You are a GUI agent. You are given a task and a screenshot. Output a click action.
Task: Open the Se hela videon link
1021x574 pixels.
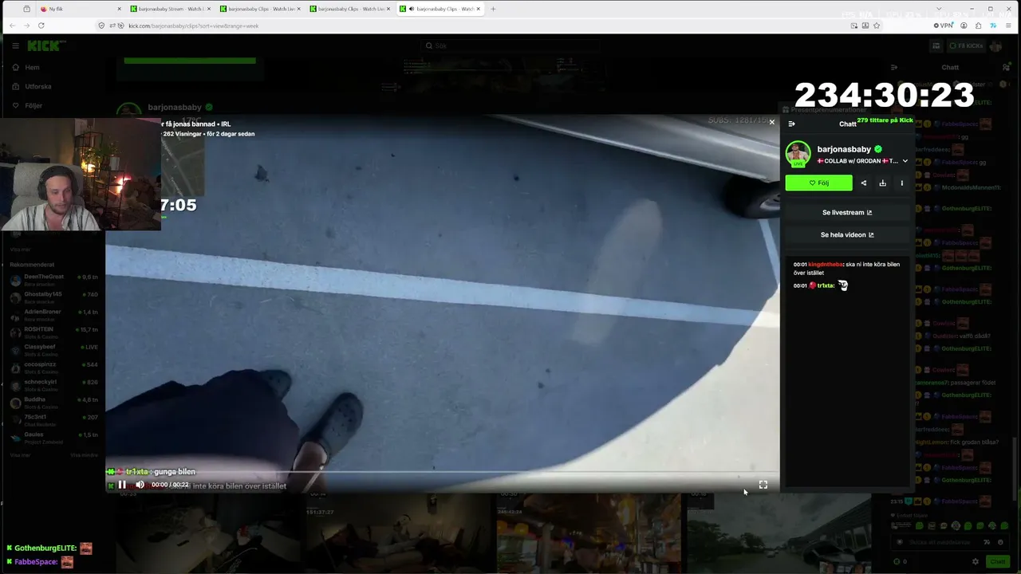click(x=847, y=235)
